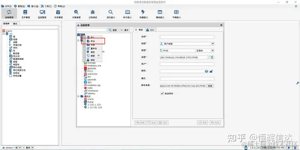This screenshot has height=150, width=300.
Task: Open 任务管理 task manager
Action: tap(58, 14)
